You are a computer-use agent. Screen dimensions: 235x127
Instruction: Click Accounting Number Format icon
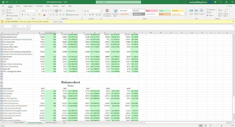click(85, 15)
